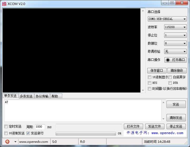The width and height of the screenshot is (190, 147).
Task: Enable the 定时发送 checkbox
Action: 6,127
